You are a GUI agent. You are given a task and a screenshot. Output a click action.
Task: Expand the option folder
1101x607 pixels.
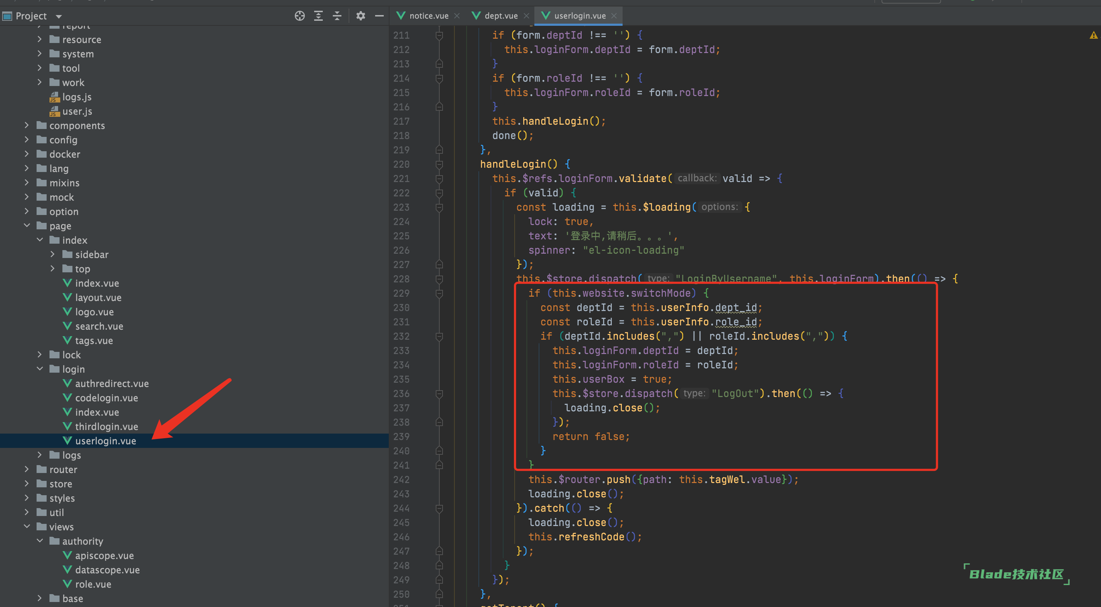(27, 211)
